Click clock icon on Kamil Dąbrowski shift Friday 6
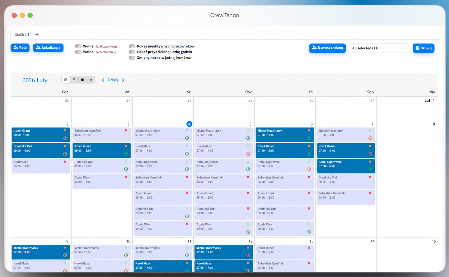This screenshot has height=277, width=449. click(309, 169)
